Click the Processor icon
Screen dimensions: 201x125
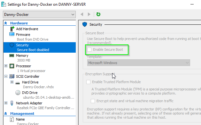point(12,66)
